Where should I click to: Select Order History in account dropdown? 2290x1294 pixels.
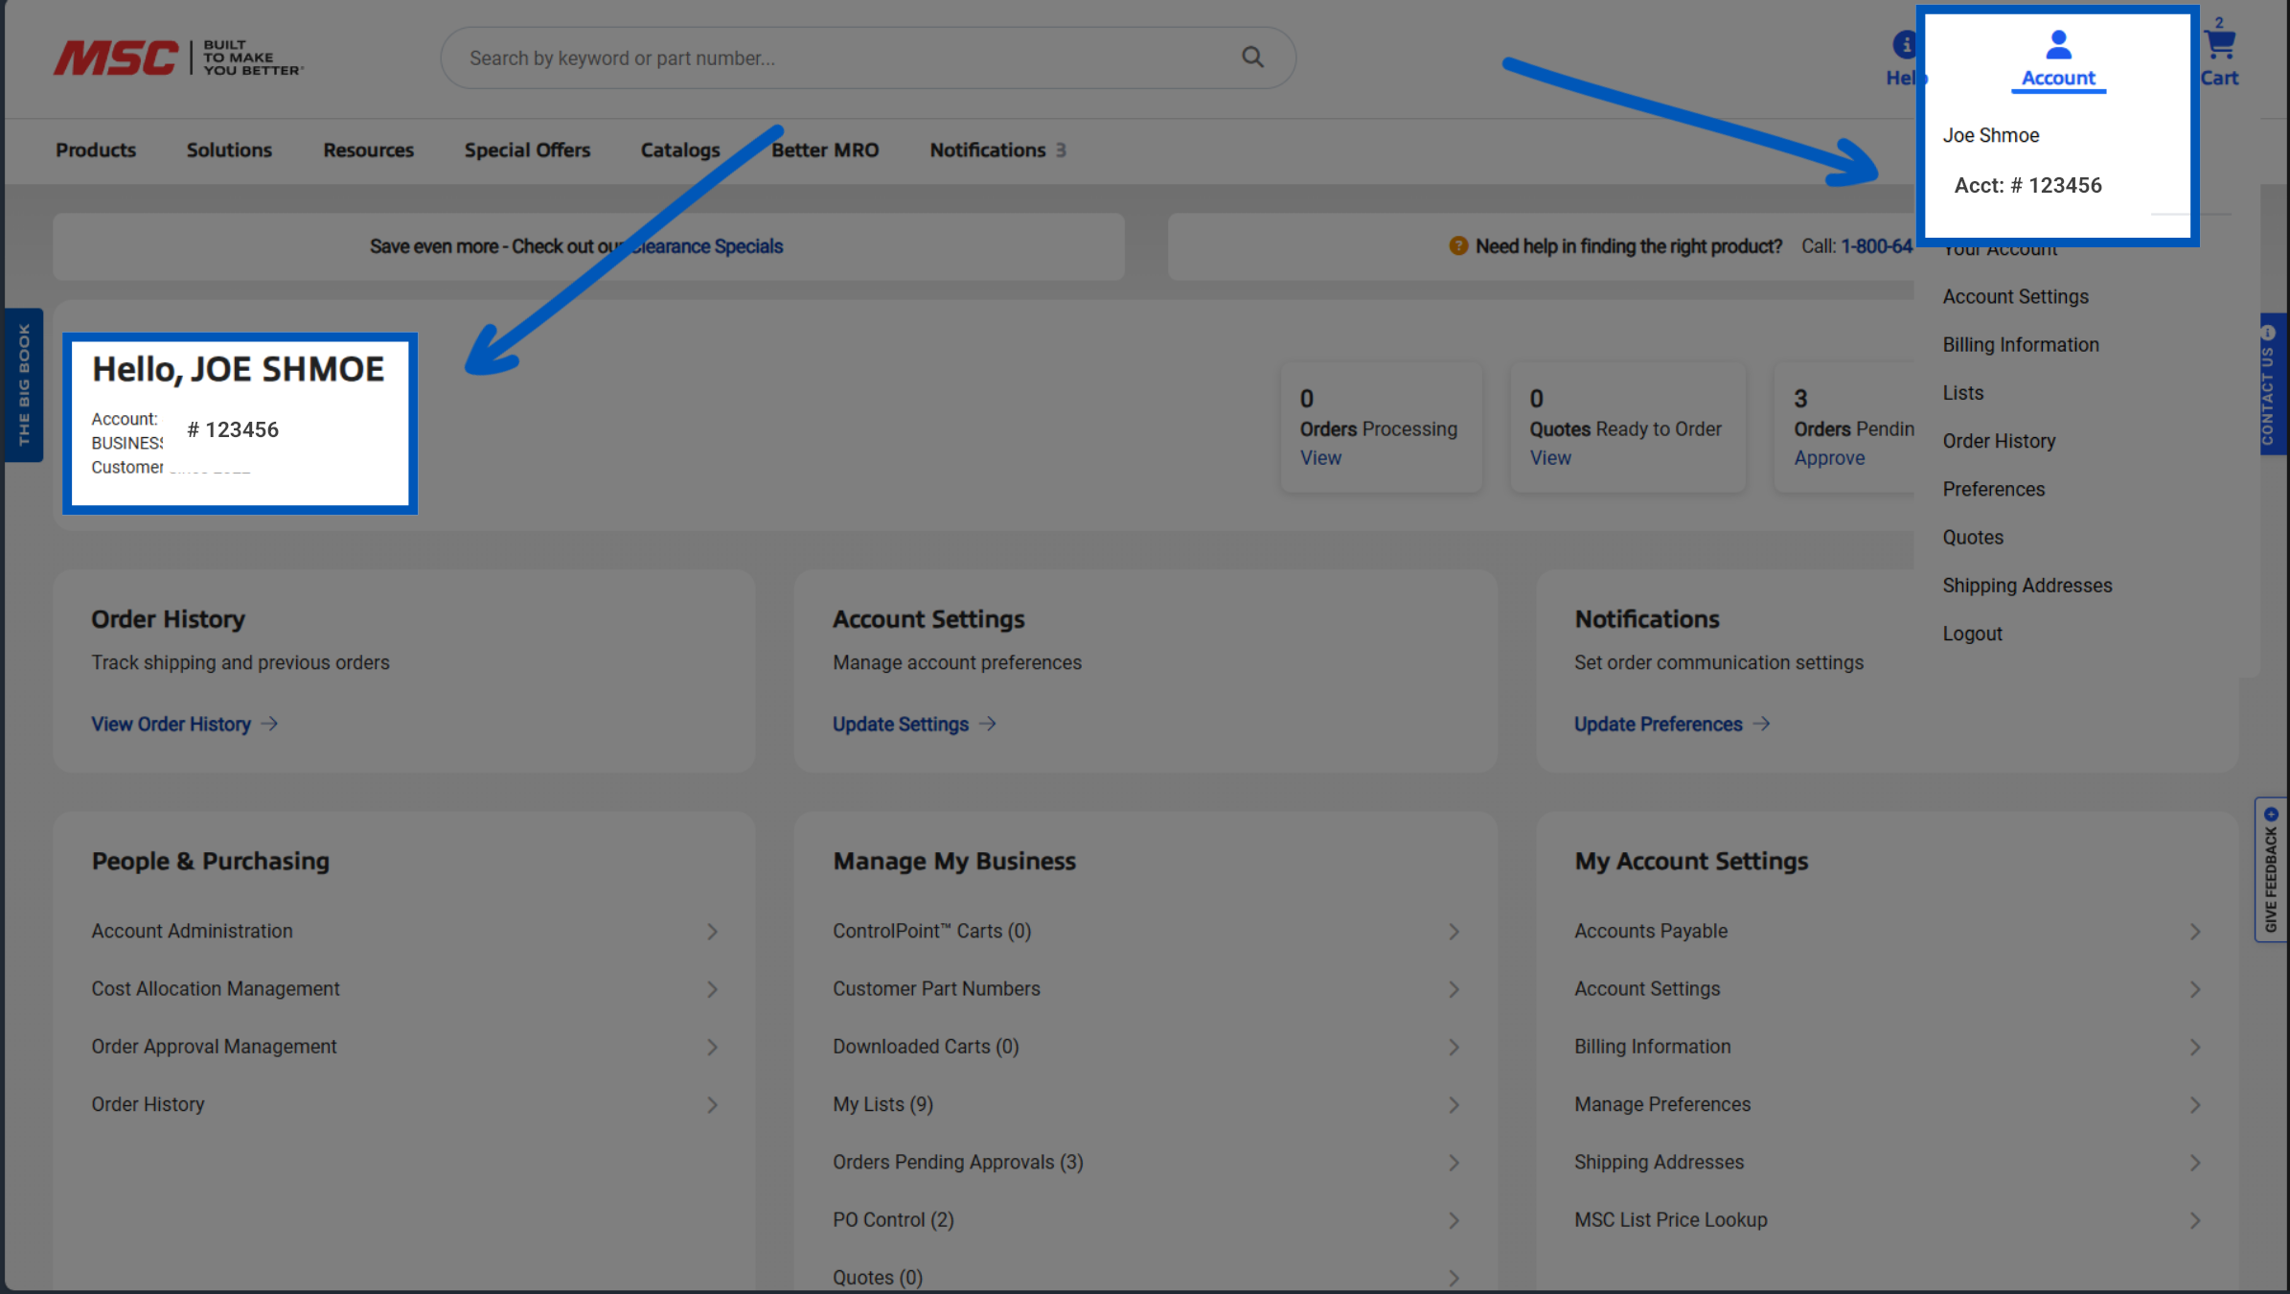[x=1999, y=441]
